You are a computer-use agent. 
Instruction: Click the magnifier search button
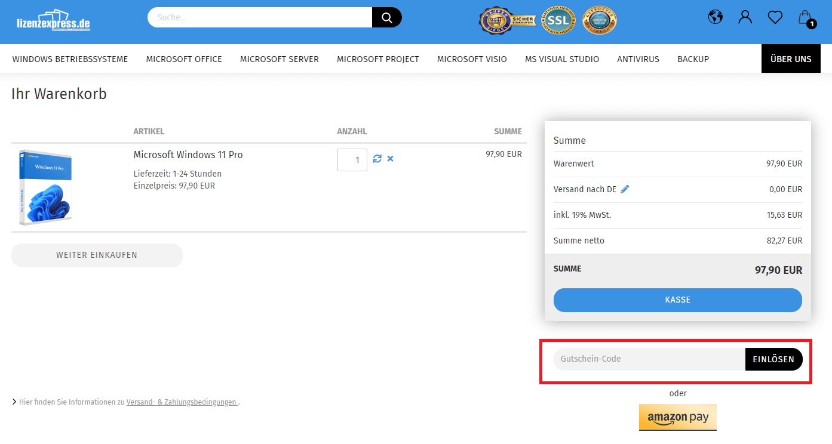tap(387, 17)
